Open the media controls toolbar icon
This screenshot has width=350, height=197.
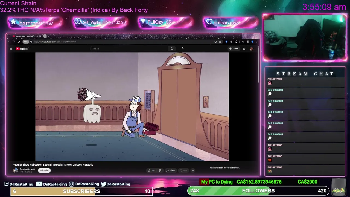(243, 42)
